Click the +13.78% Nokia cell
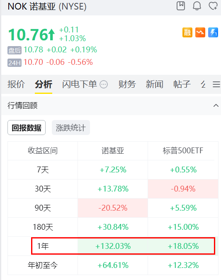The height and width of the screenshot is (280, 221). (x=113, y=189)
